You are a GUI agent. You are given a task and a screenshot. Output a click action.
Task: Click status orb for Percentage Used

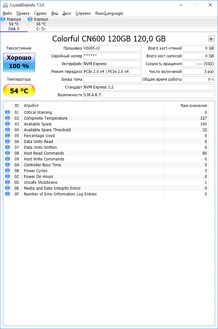7,135
